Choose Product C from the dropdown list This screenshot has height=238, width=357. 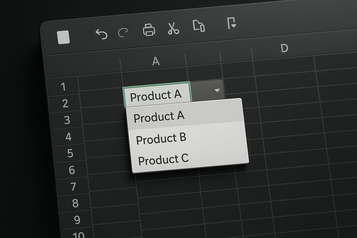163,159
